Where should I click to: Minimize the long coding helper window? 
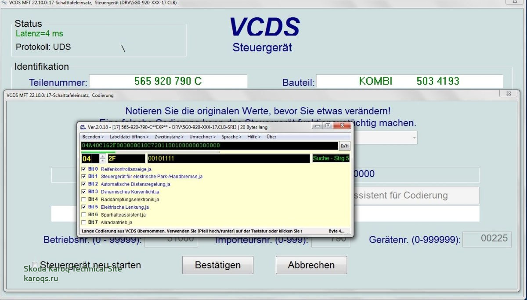318,126
